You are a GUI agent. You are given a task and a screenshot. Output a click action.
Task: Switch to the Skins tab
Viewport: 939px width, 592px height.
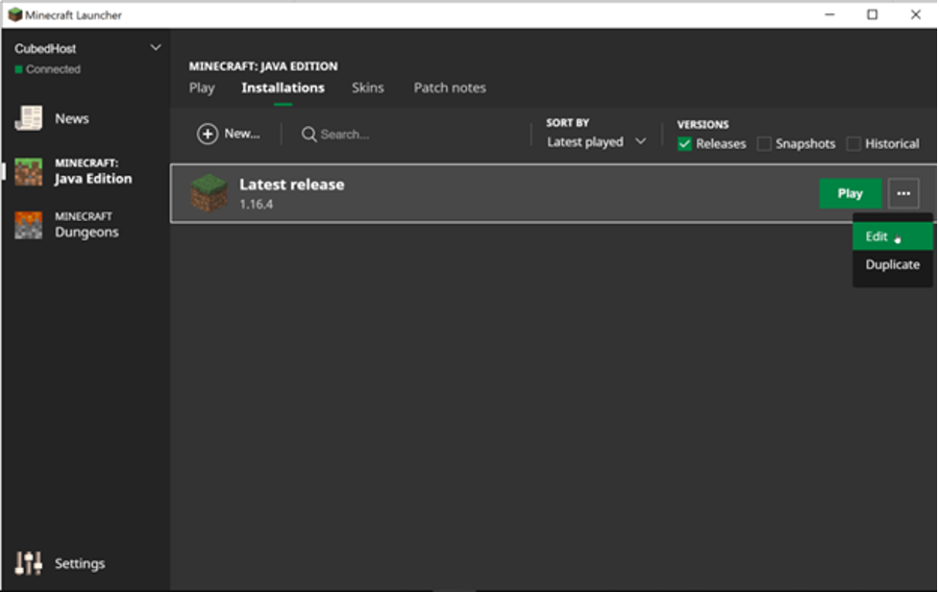tap(367, 87)
